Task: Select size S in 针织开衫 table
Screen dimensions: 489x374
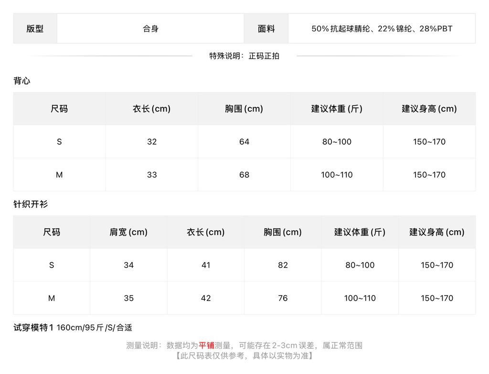Action: click(x=52, y=265)
